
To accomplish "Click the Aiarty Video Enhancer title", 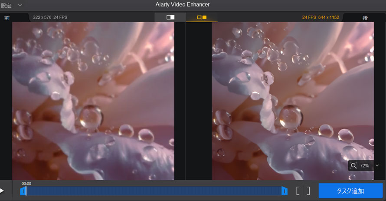I will click(x=183, y=4).
